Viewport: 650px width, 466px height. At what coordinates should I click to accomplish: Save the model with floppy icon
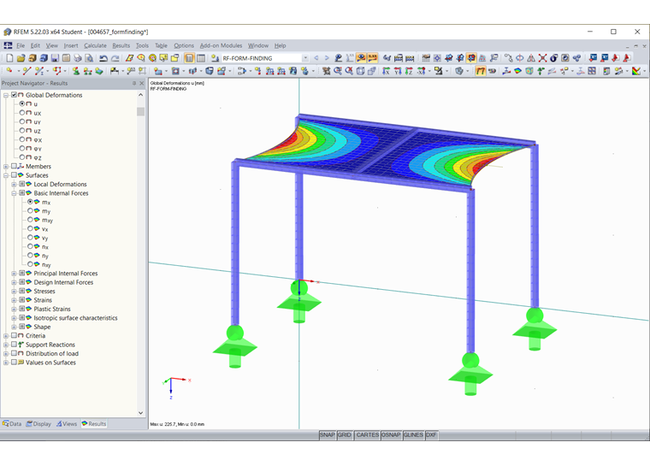pyautogui.click(x=55, y=58)
